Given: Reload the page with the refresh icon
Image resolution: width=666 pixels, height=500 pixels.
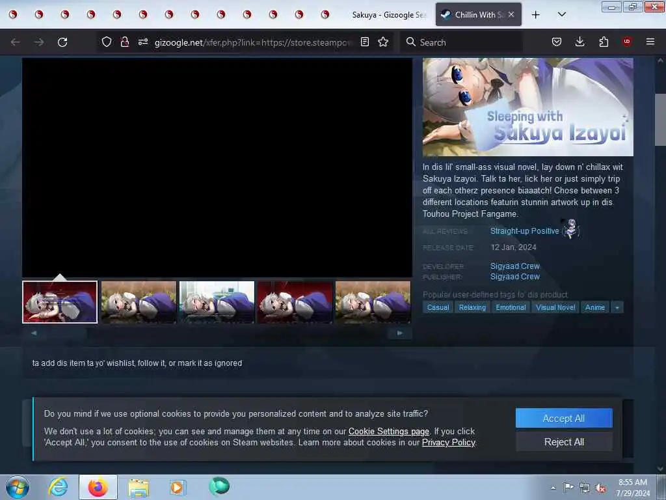Looking at the screenshot, I should (62, 42).
